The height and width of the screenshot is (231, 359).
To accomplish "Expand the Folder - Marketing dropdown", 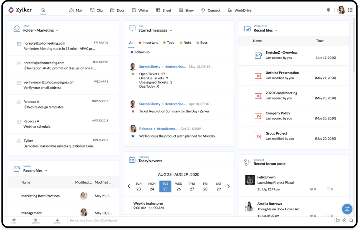I will 57,30.
